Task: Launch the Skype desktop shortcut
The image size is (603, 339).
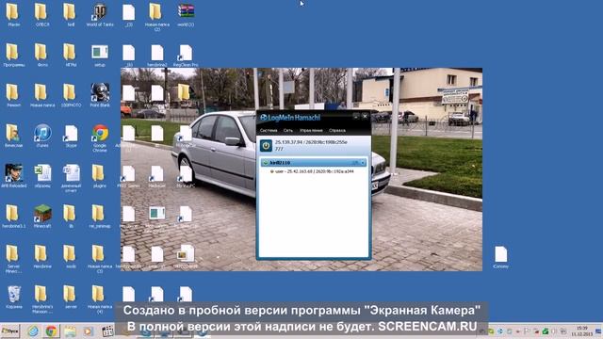Action: 72,136
